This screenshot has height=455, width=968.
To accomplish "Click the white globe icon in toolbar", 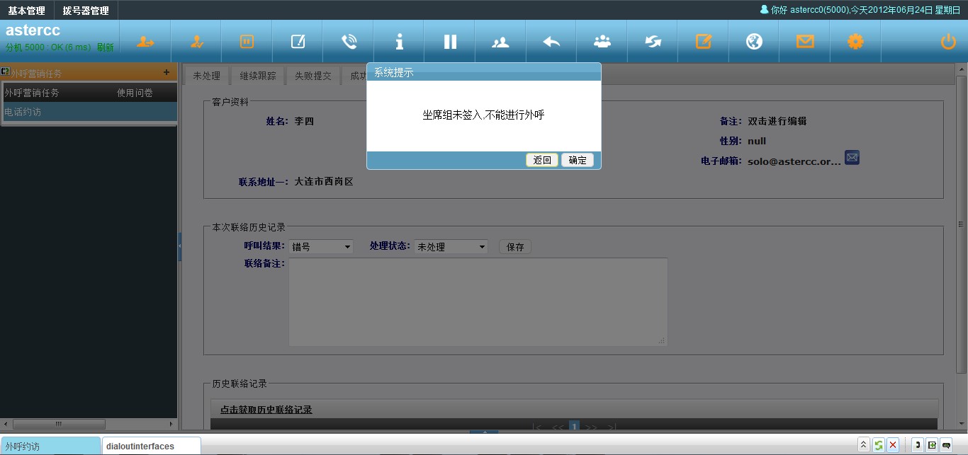I will pyautogui.click(x=754, y=42).
